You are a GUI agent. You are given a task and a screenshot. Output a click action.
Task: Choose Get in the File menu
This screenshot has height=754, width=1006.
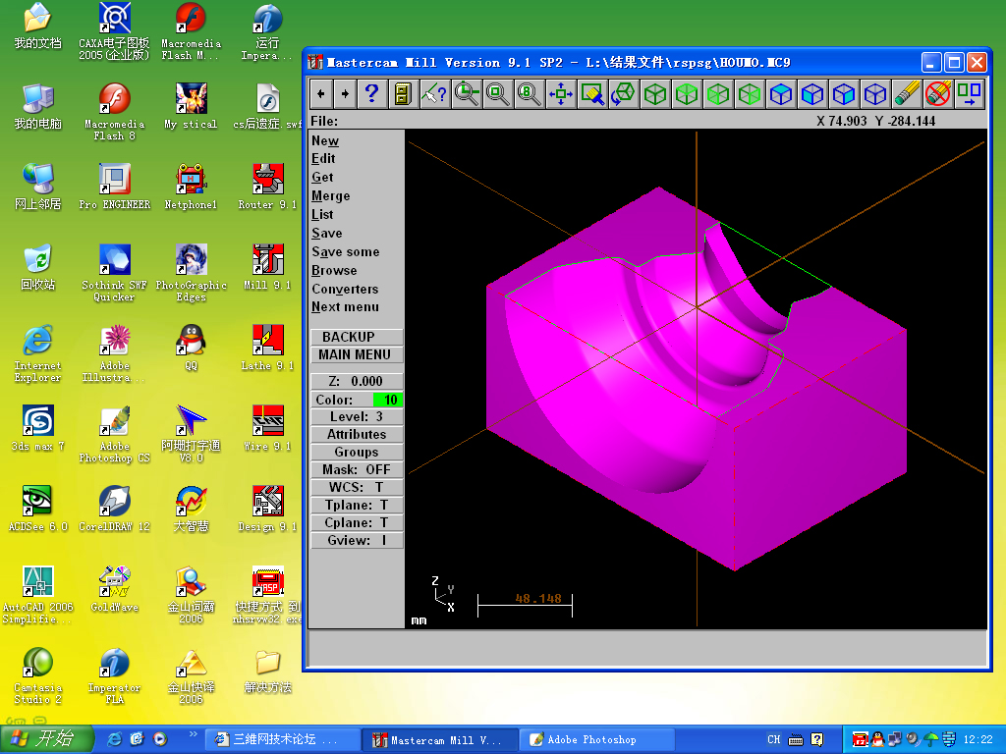tap(322, 177)
